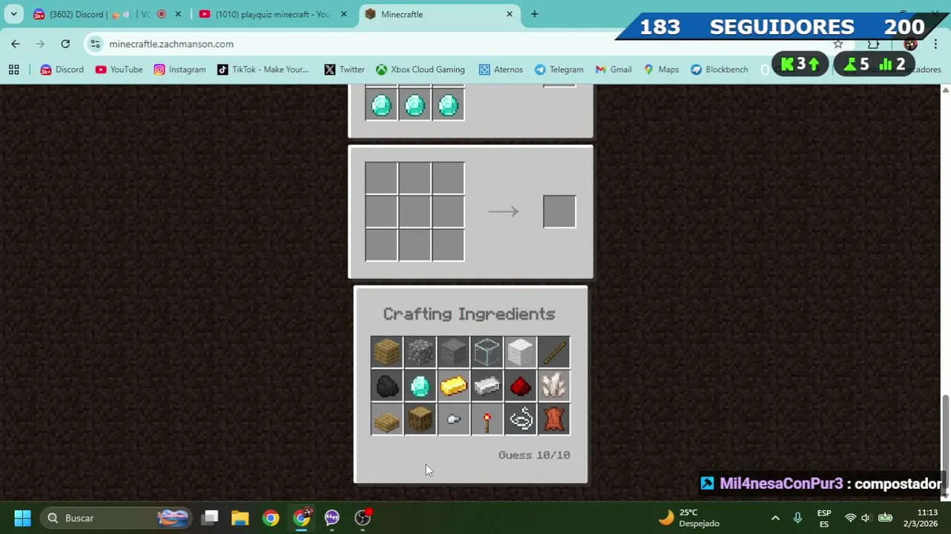Open the Aternos bookmark
This screenshot has width=951, height=534.
(501, 69)
